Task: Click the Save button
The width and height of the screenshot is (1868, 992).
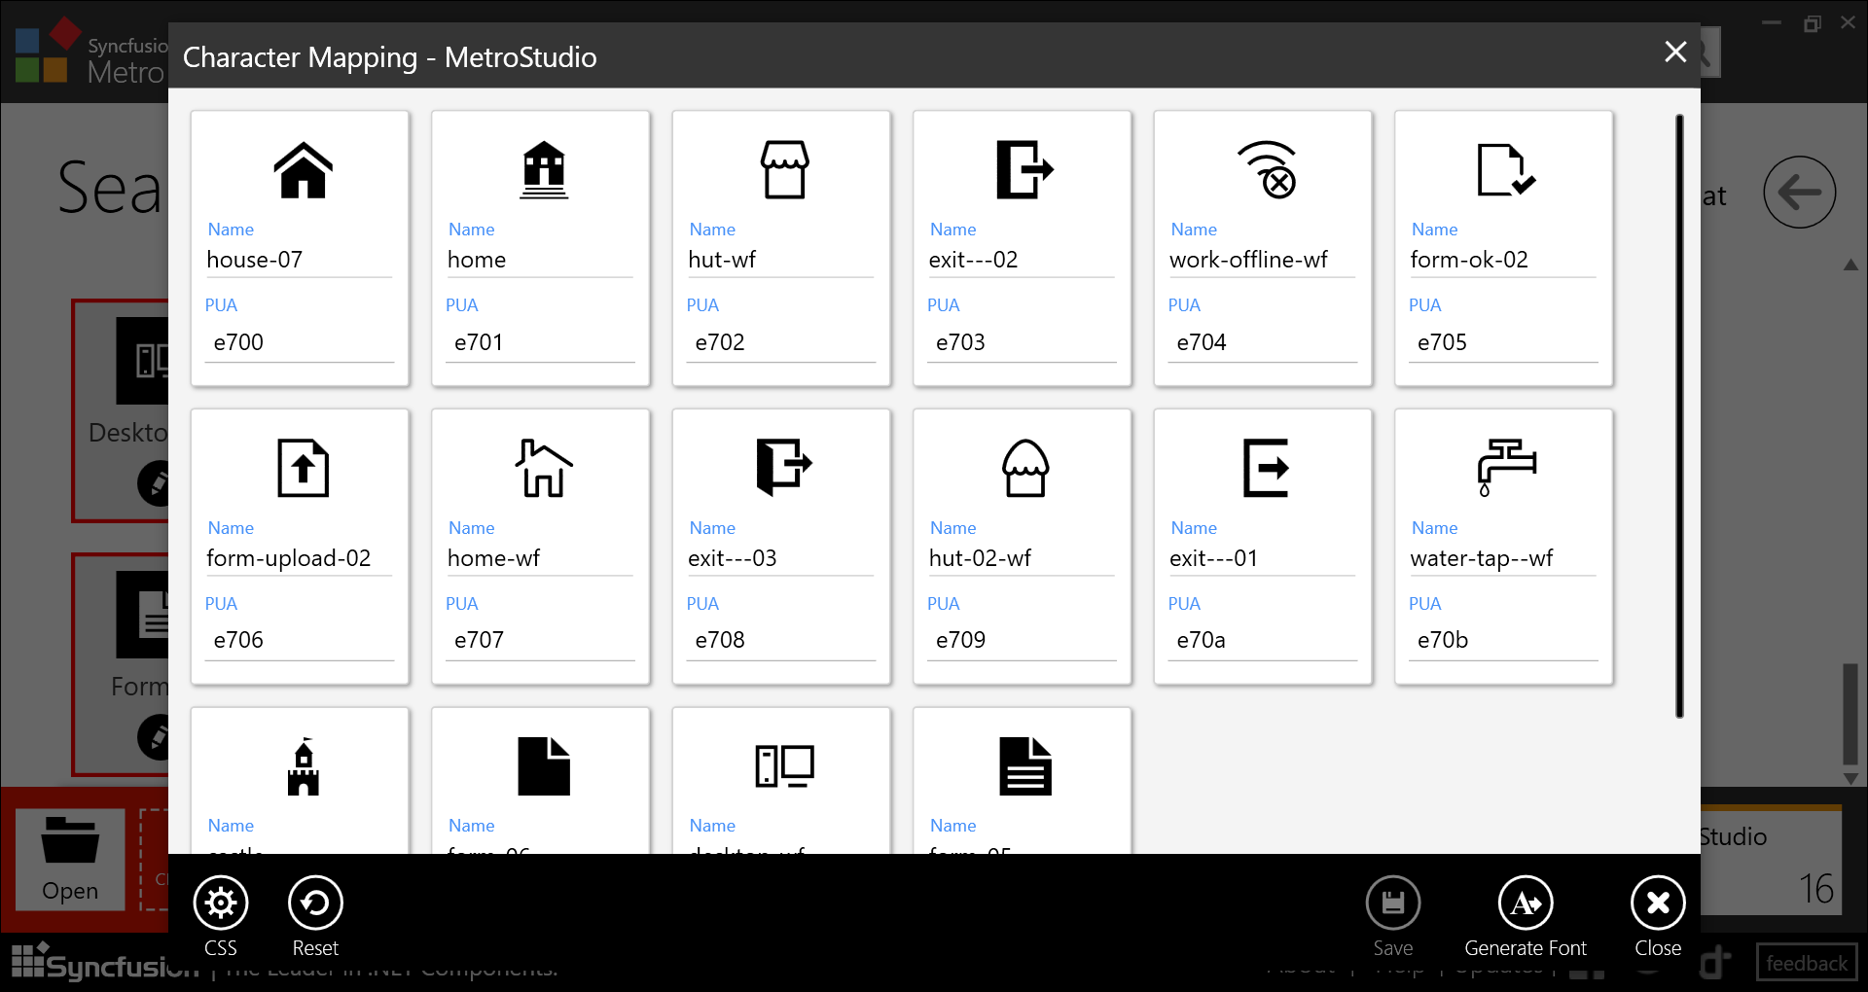Action: (x=1393, y=903)
